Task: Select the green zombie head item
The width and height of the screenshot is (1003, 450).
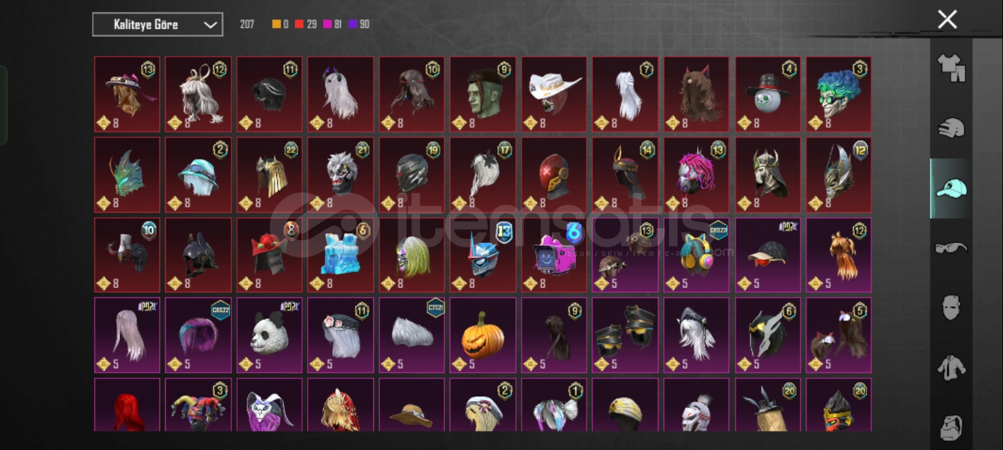Action: click(x=483, y=94)
